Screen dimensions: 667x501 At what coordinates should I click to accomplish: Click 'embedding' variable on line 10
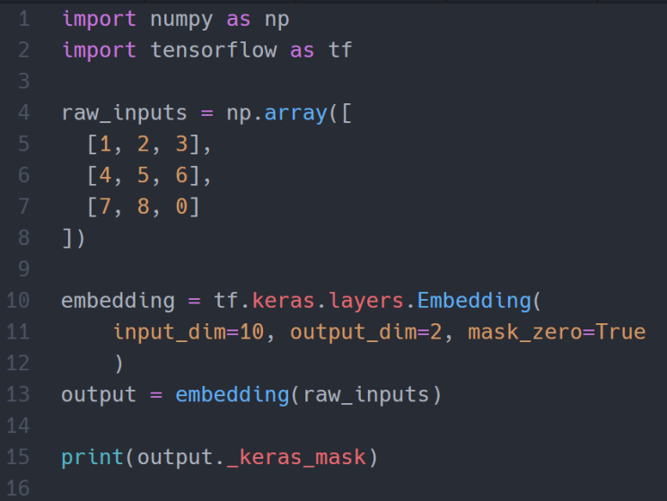(x=118, y=301)
